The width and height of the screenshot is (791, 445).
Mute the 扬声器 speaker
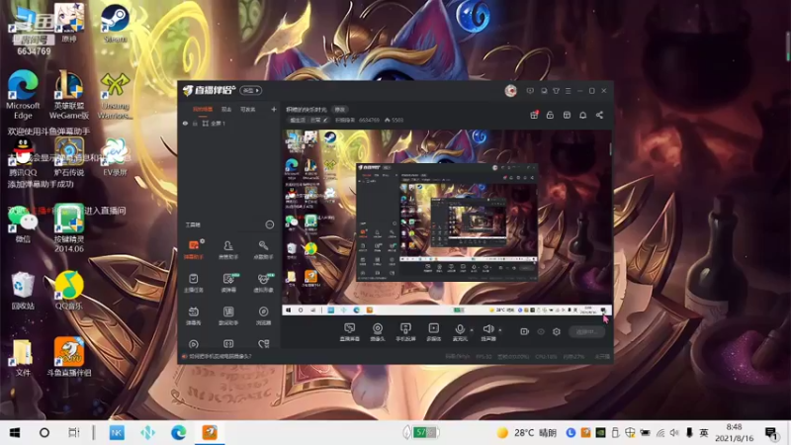[x=487, y=332]
